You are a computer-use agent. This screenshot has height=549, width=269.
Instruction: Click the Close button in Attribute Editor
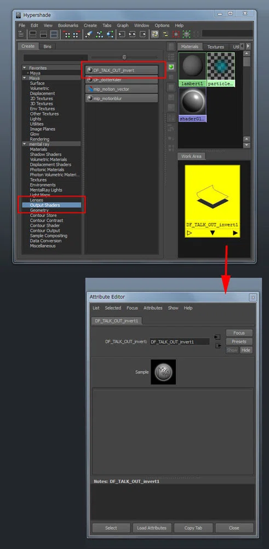(234, 528)
